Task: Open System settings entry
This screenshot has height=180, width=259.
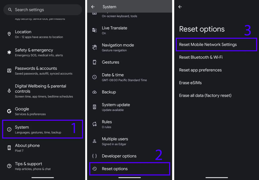Action: (x=43, y=129)
